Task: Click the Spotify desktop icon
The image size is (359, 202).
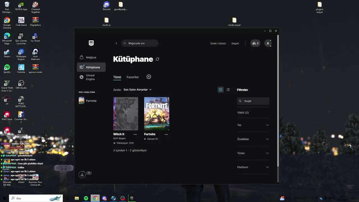Action: click(7, 69)
